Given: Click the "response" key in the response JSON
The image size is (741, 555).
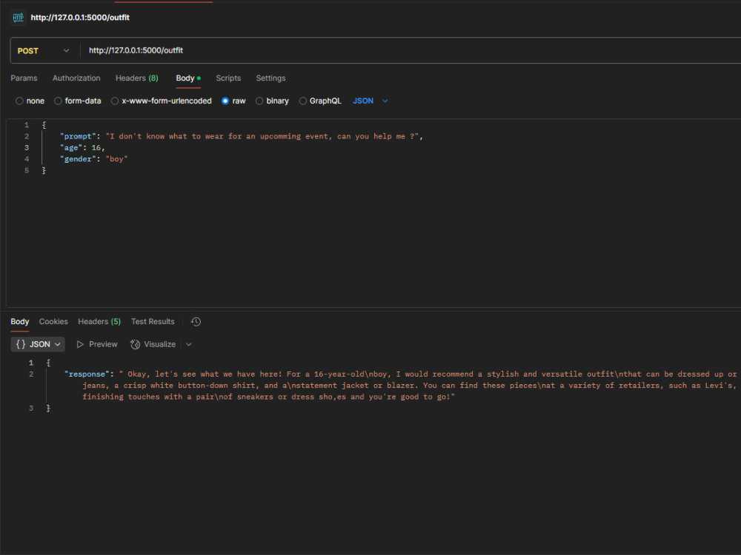Looking at the screenshot, I should [87, 374].
